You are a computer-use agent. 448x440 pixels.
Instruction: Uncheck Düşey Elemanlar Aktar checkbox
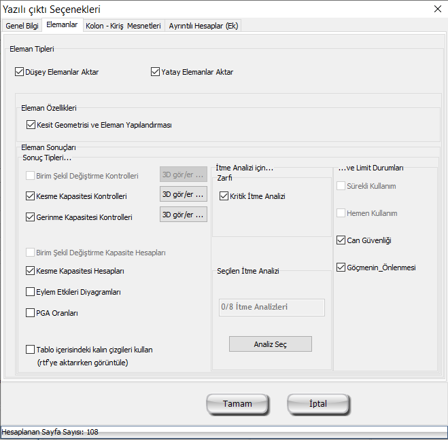tap(19, 71)
